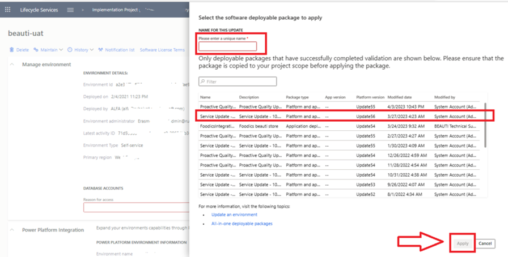Open the app launcher waffle icon
This screenshot has width=508, height=257.
tap(7, 10)
